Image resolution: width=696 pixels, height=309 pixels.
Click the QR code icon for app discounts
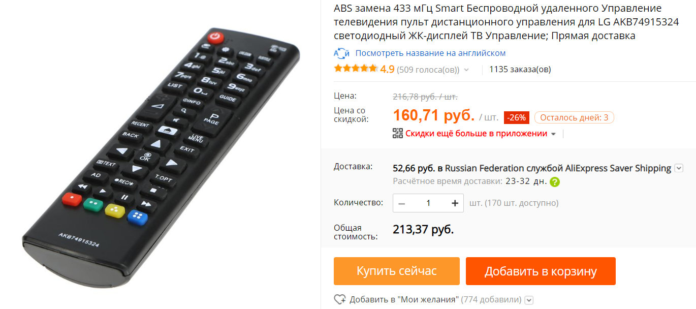pos(398,133)
